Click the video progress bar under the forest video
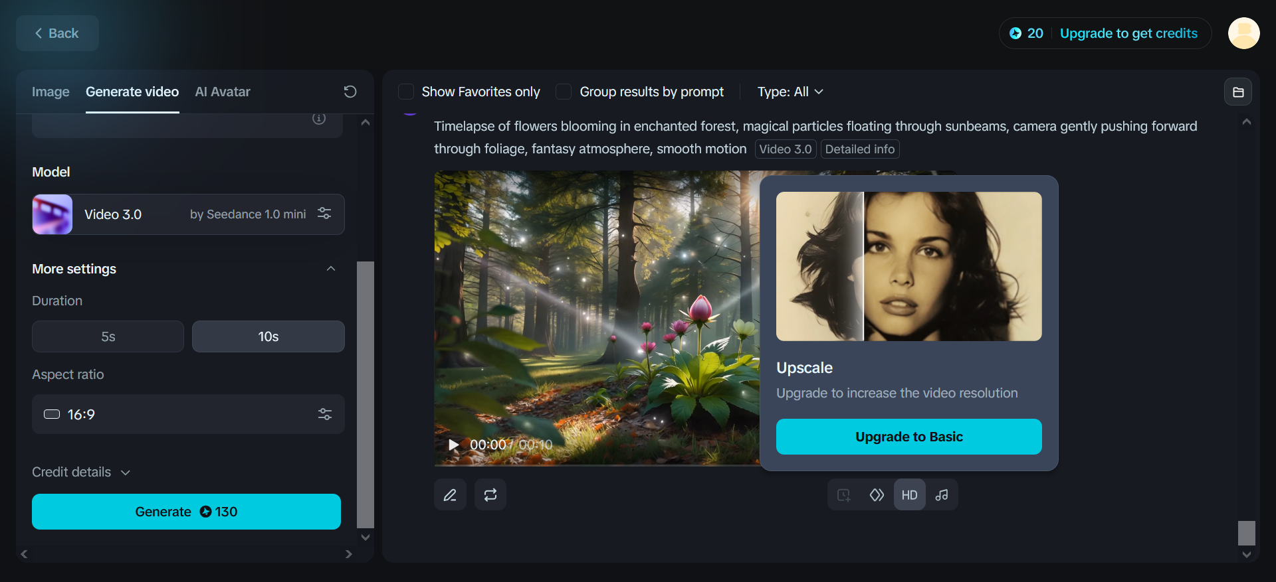This screenshot has width=1276, height=582. pyautogui.click(x=597, y=465)
